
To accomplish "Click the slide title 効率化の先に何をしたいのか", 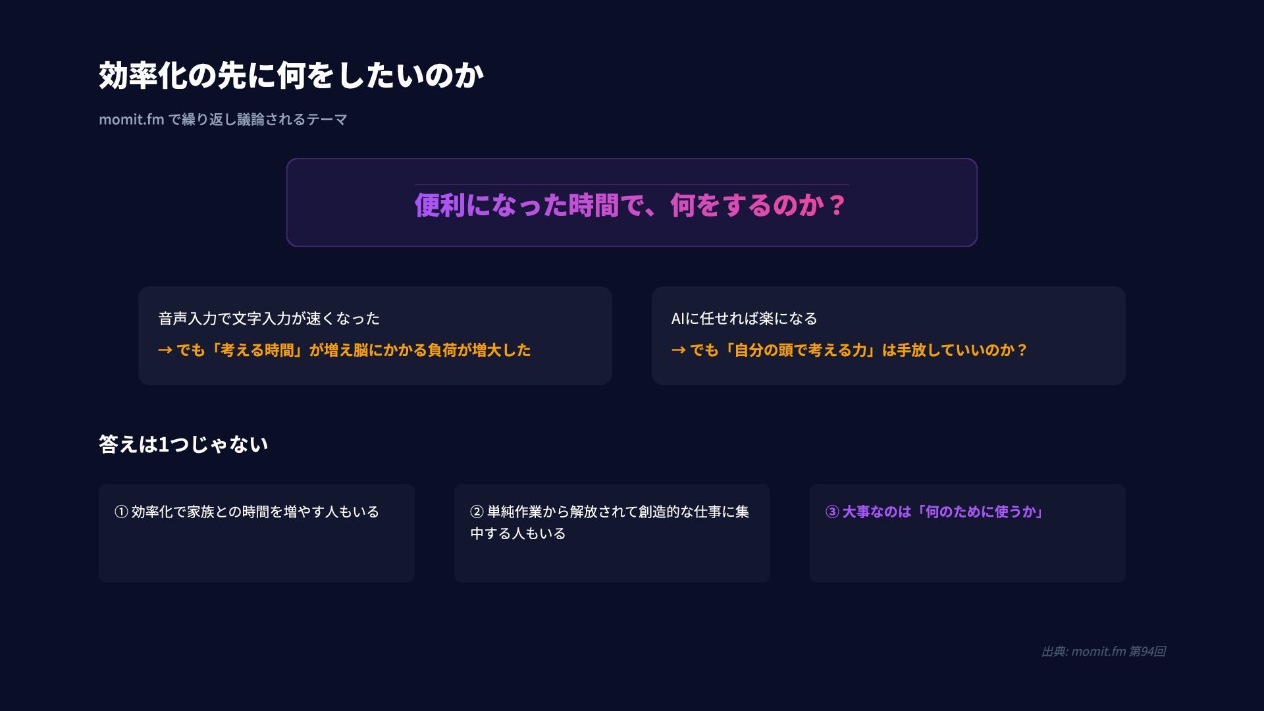I will coord(291,75).
